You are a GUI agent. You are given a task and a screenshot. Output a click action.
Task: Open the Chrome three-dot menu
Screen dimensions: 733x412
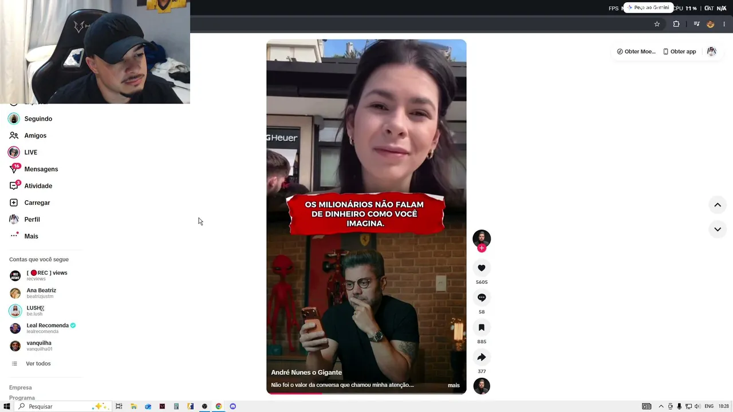(724, 24)
